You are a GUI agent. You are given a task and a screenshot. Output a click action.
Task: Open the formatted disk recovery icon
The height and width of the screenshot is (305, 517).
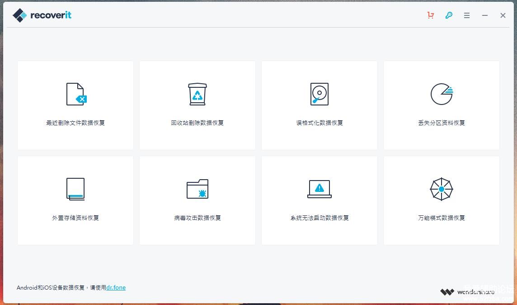[320, 94]
